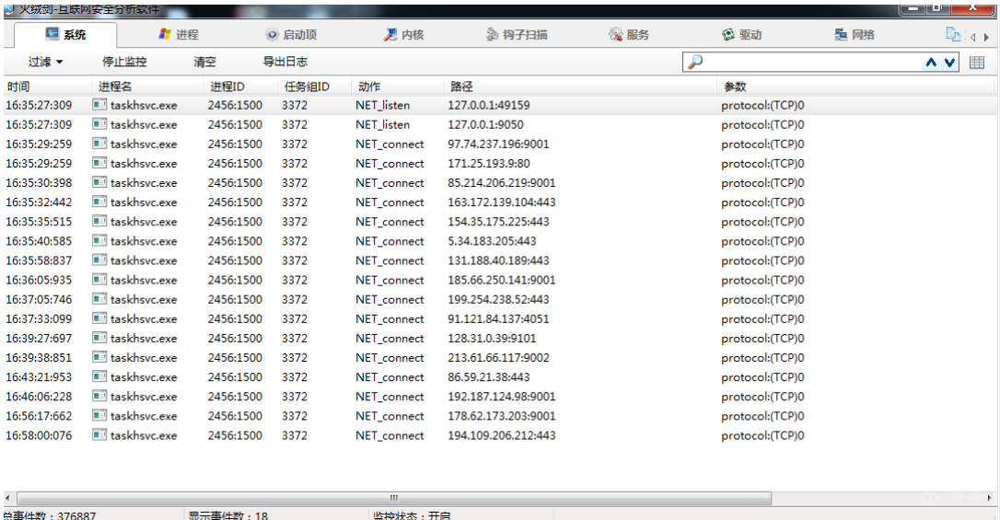Click the horizontal scrollbar right arrow
This screenshot has height=520, width=1000.
pos(990,498)
